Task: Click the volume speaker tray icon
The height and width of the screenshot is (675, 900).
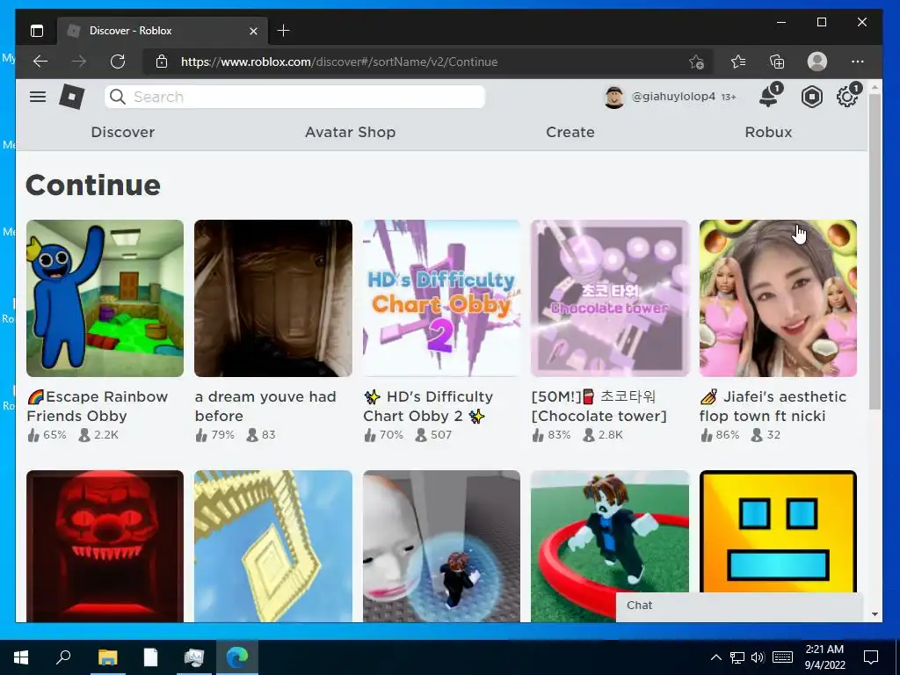Action: coord(758,657)
